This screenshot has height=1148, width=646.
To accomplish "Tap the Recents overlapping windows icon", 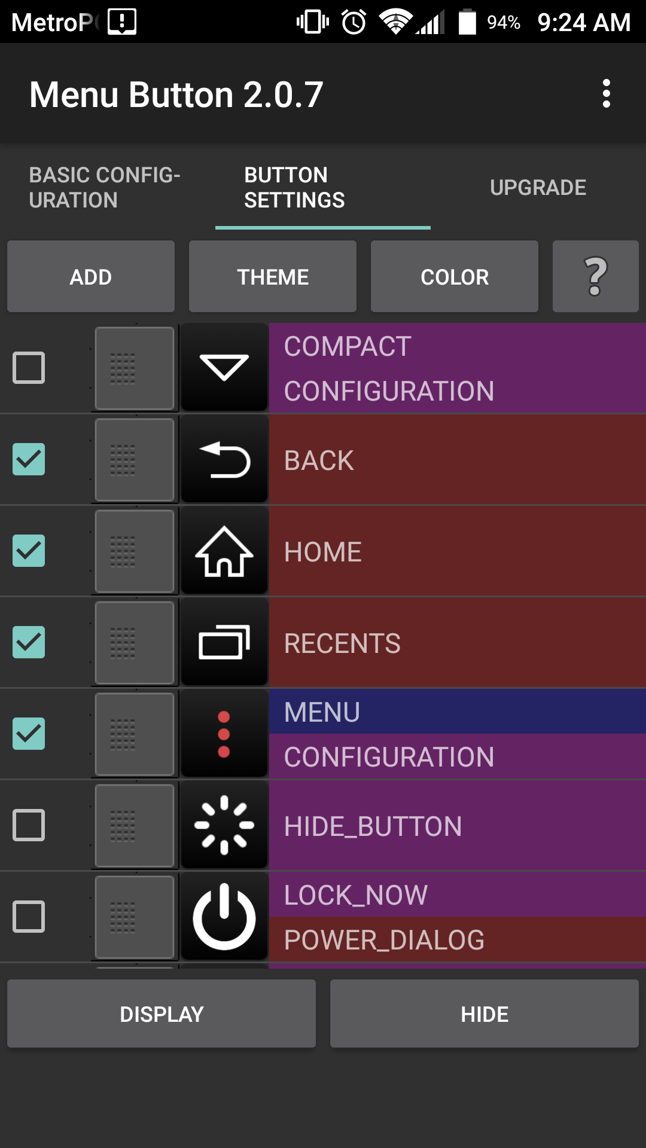I will (x=224, y=642).
